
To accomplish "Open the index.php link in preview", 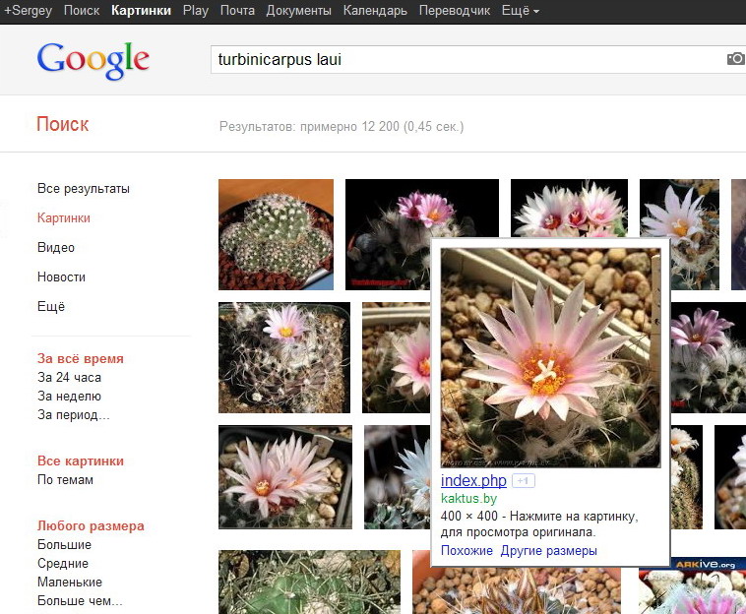I will [x=473, y=481].
